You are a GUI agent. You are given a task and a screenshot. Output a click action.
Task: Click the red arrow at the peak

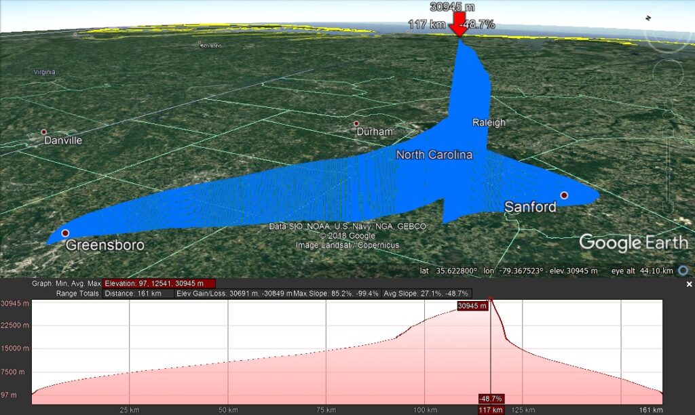(459, 26)
